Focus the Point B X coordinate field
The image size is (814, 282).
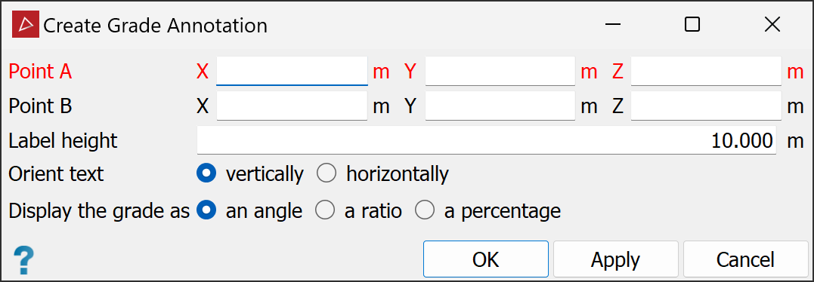(x=292, y=106)
